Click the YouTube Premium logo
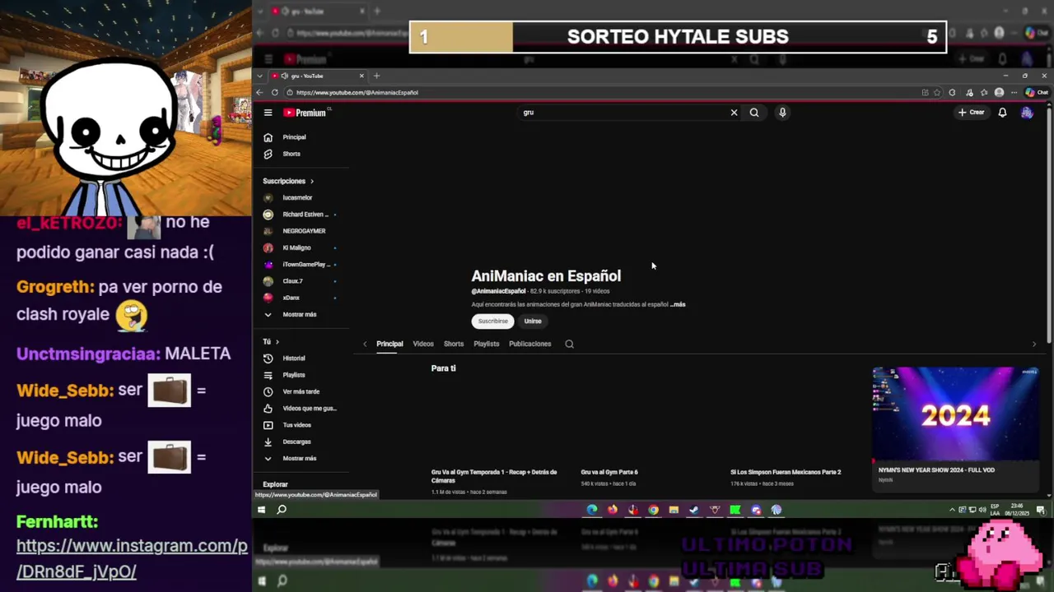1054x592 pixels. click(305, 113)
